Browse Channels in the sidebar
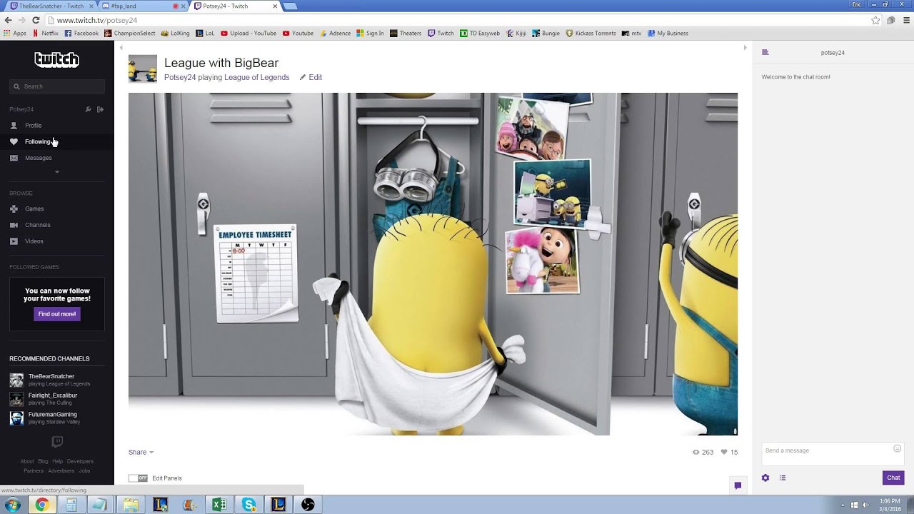 tap(38, 225)
